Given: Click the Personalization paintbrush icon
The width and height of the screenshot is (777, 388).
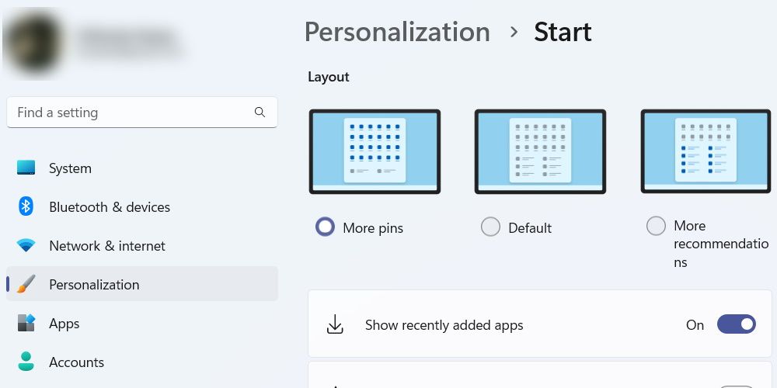Looking at the screenshot, I should click(x=26, y=284).
